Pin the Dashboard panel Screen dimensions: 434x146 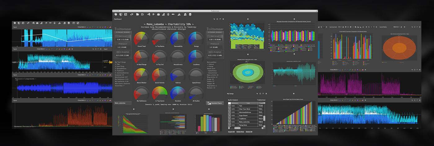click(x=214, y=19)
